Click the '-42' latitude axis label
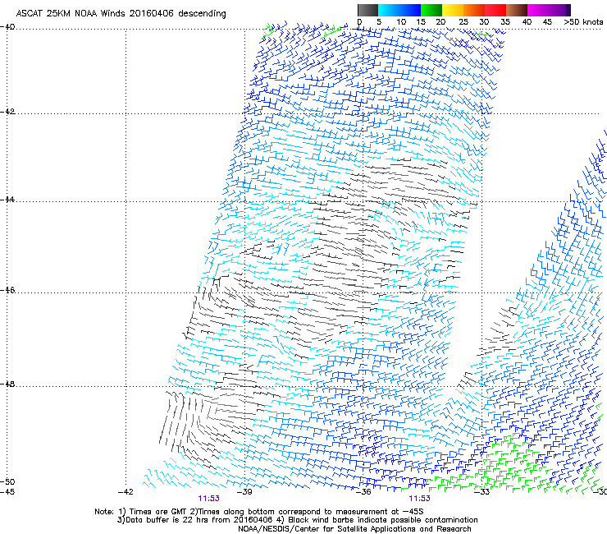 point(7,111)
